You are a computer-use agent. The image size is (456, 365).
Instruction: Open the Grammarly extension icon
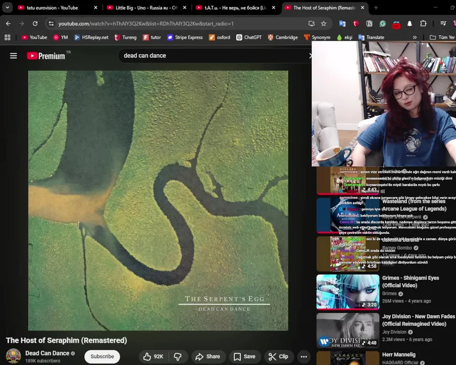(x=383, y=24)
